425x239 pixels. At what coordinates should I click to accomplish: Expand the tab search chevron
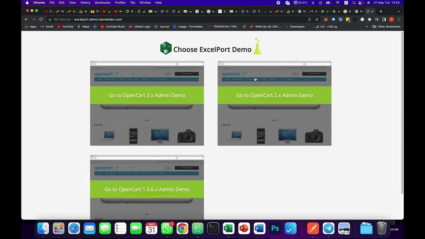(x=399, y=11)
